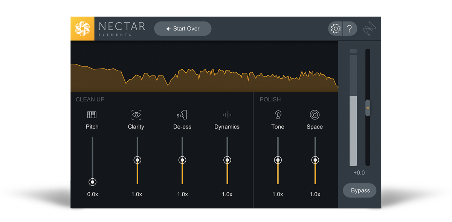Click the output level meter bar
Viewport: 452px width, 222px height.
[x=353, y=110]
